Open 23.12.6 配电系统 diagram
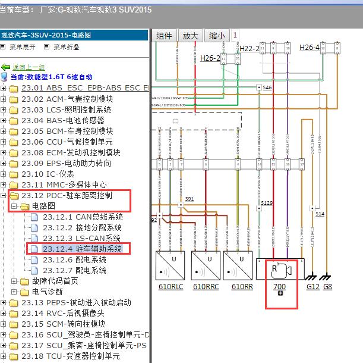Screen dimensions: 363x363 pyautogui.click(x=74, y=259)
